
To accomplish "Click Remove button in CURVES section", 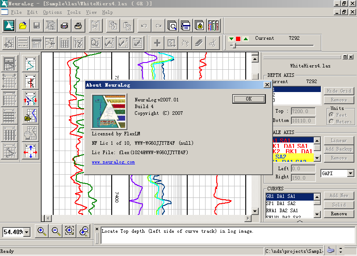I will coord(339,214).
